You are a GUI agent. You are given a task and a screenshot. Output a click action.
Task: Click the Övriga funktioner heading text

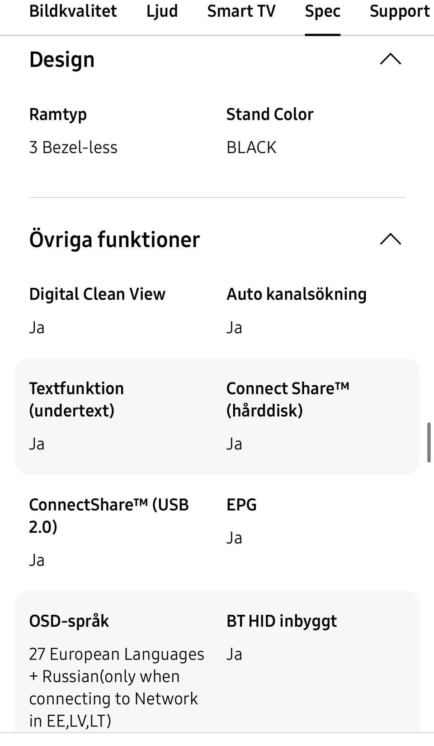click(114, 239)
